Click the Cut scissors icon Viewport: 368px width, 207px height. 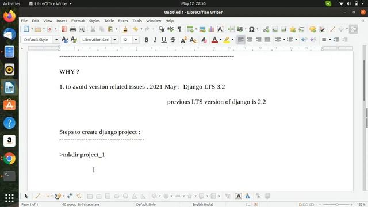(93, 29)
